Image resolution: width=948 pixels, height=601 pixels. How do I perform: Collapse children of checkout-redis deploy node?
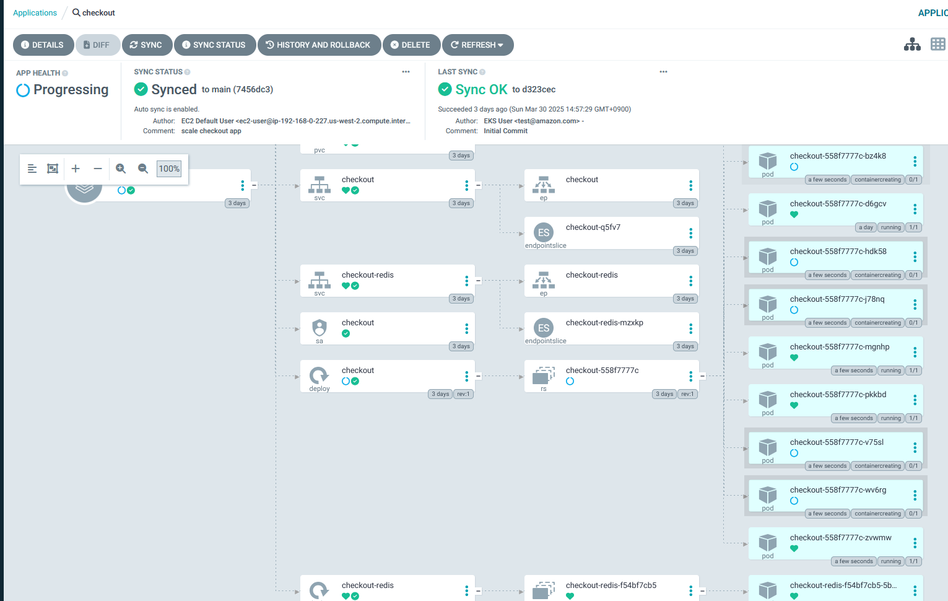point(478,591)
